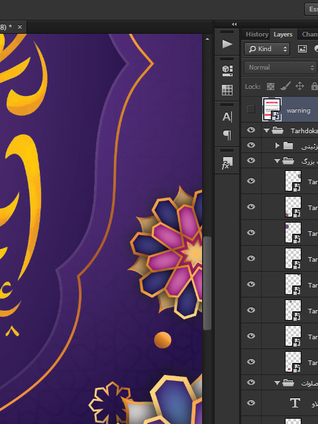Open the 3D panel cube icon

[227, 71]
